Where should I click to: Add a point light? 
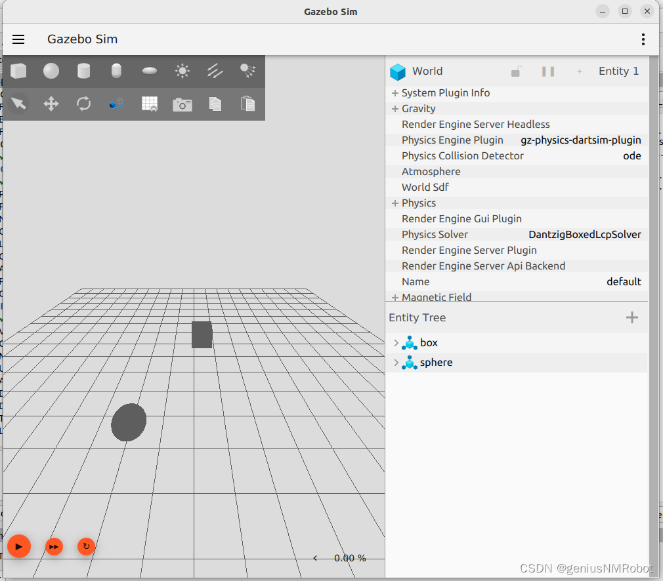(182, 71)
